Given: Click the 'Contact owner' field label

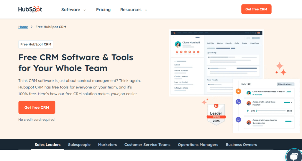Looking at the screenshot, I should pos(181,76).
